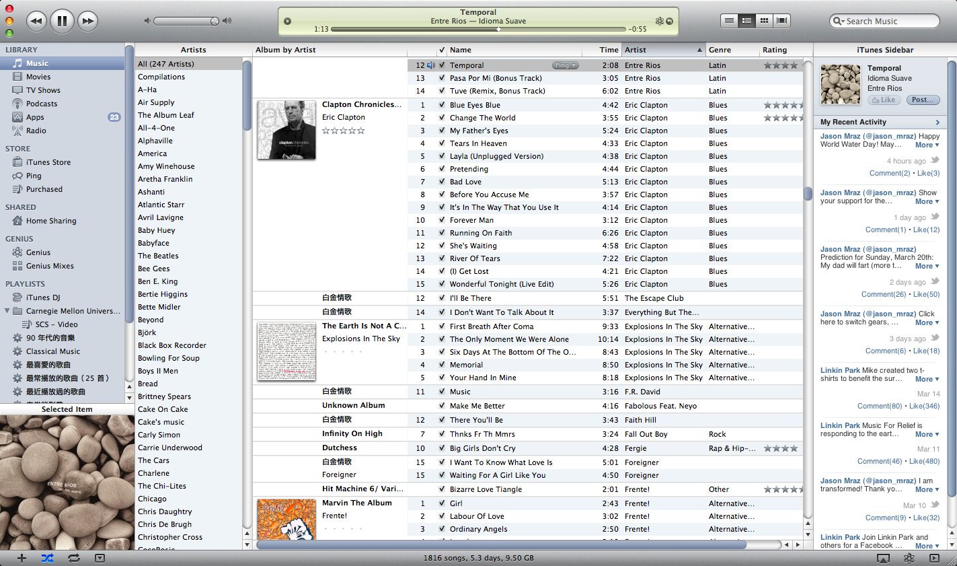Uncheck the song First Breath After Coma
Viewport: 957px width, 566px height.
coord(442,326)
